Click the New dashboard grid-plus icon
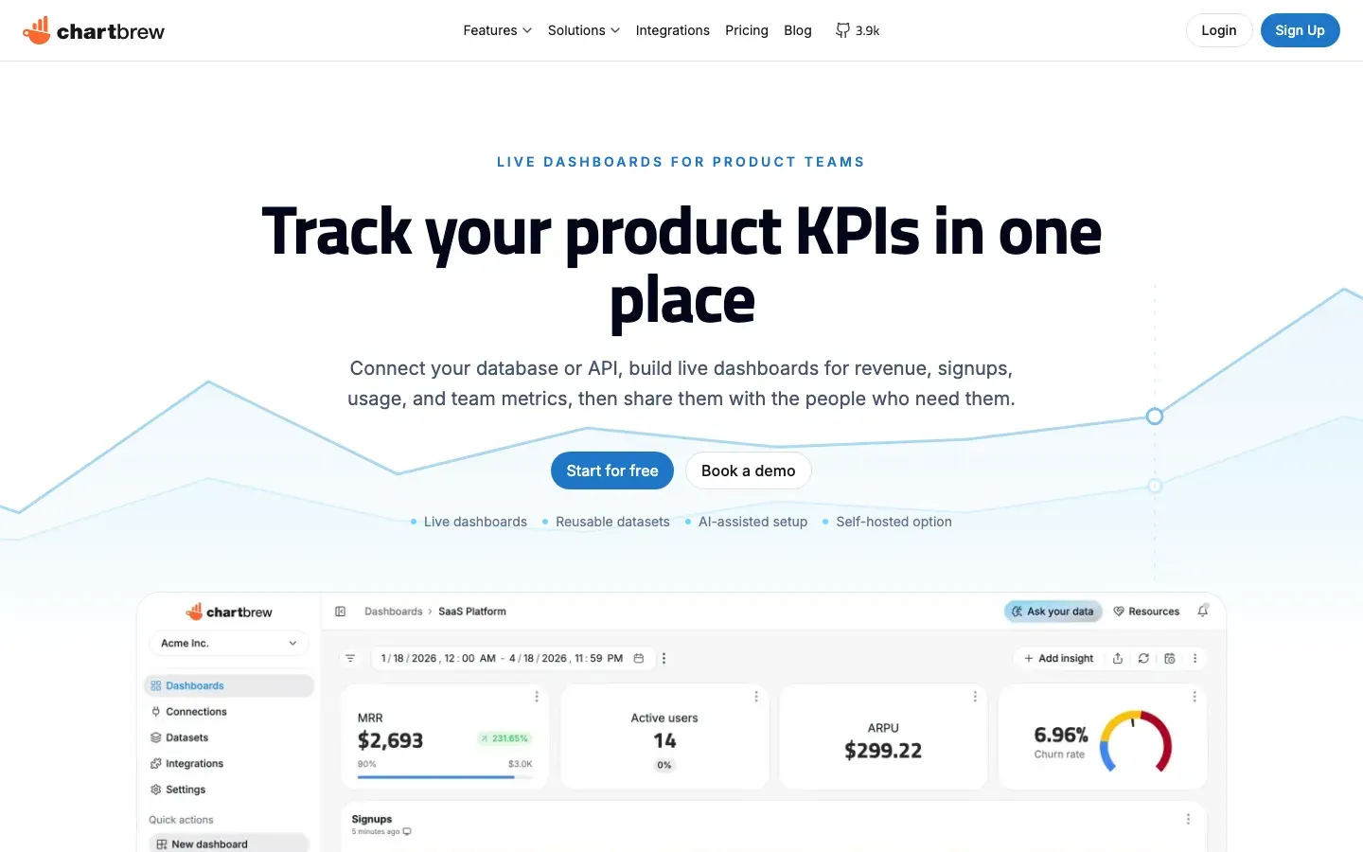 pos(162,844)
